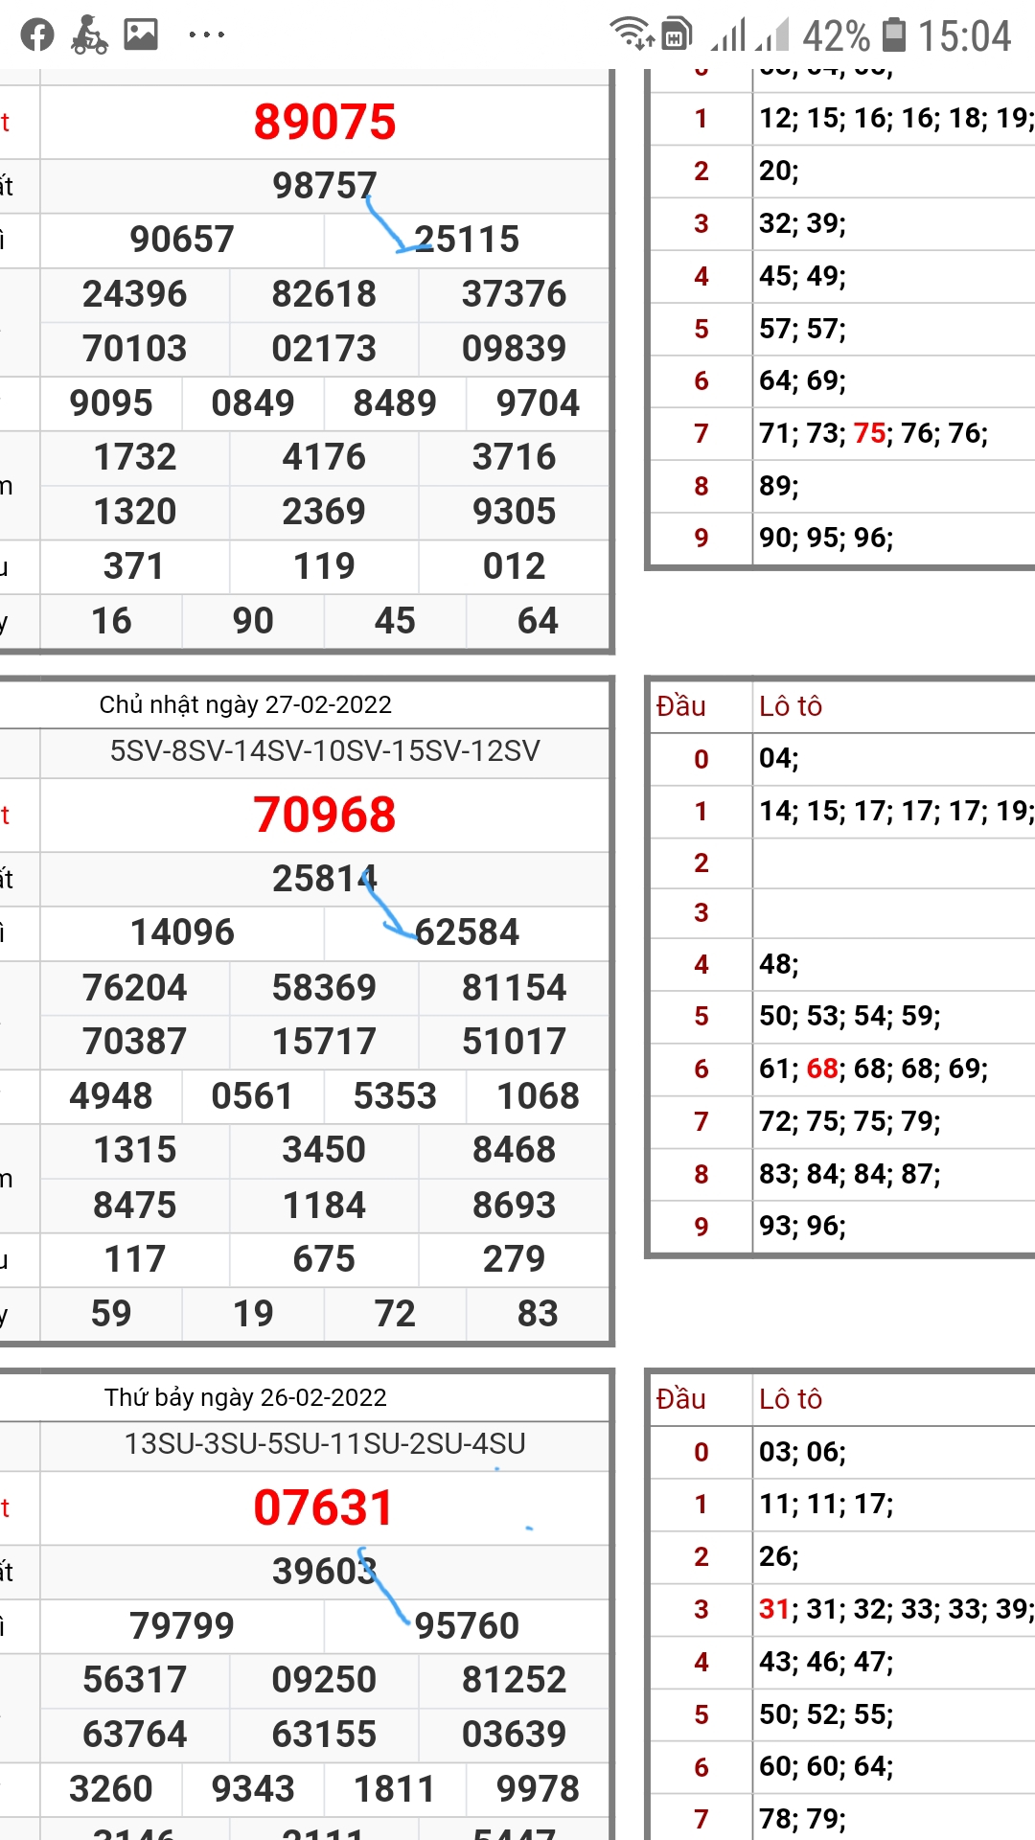1035x1840 pixels.
Task: Select loto row "61; 68; 68; 68; 69;"
Action: [873, 1069]
